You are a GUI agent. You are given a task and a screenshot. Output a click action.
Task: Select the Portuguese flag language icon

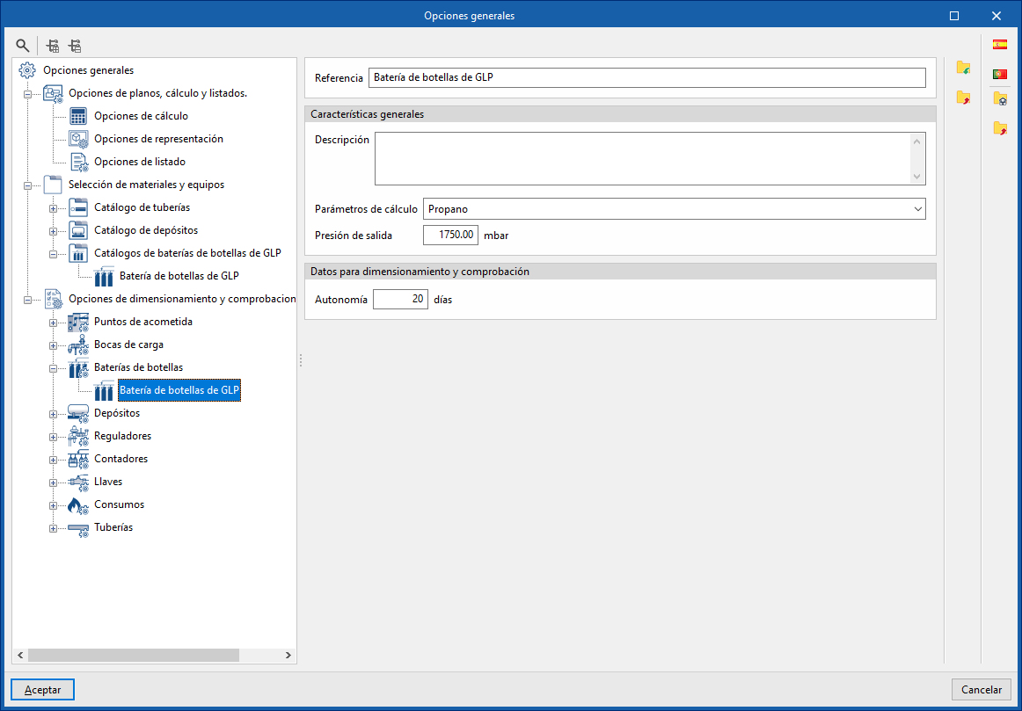click(999, 74)
